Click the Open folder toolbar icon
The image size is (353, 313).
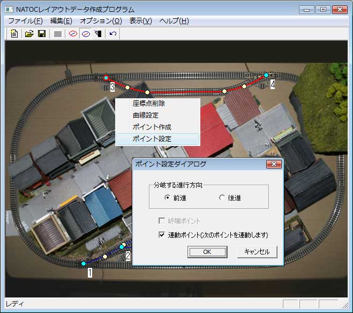pos(29,34)
